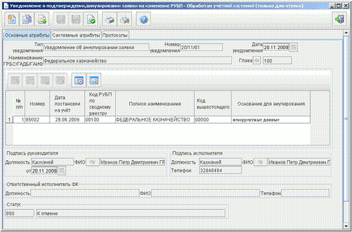Click ФИО lookup button under Подпись исполнителя
The height and width of the screenshot is (232, 352).
click(261, 162)
